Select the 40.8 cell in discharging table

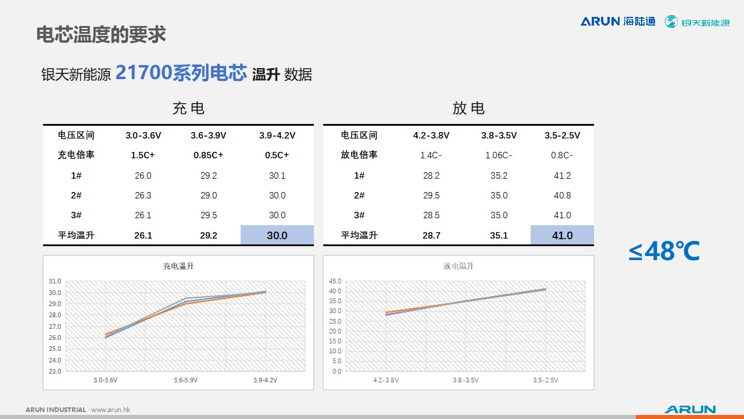click(562, 196)
